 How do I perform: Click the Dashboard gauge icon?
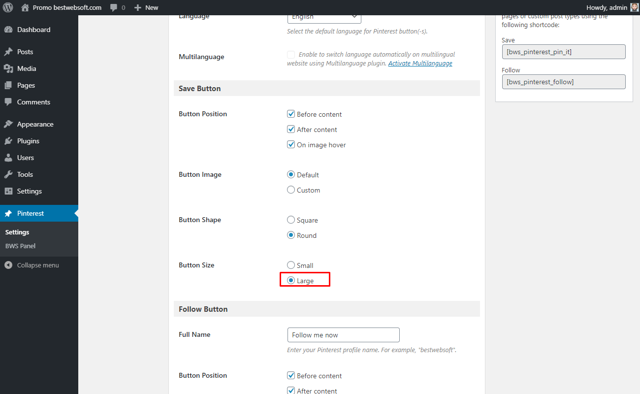8,30
